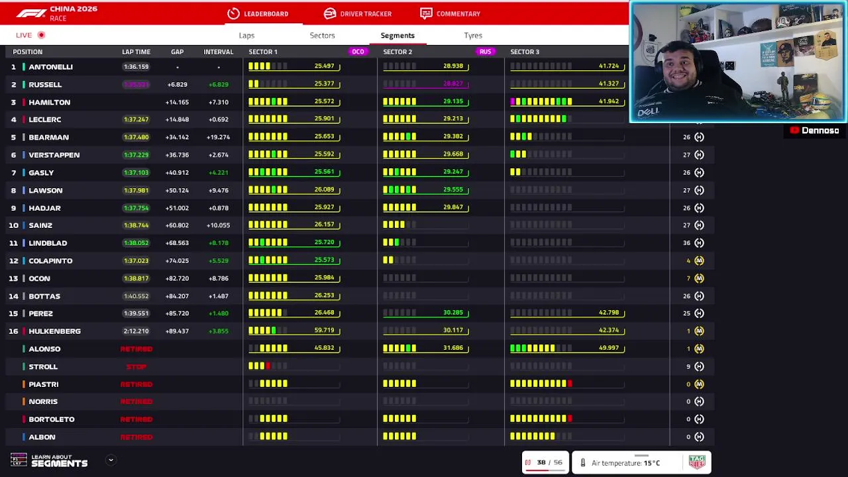Viewport: 848px width, 477px height.
Task: Switch to the Laps tab
Action: pyautogui.click(x=246, y=35)
